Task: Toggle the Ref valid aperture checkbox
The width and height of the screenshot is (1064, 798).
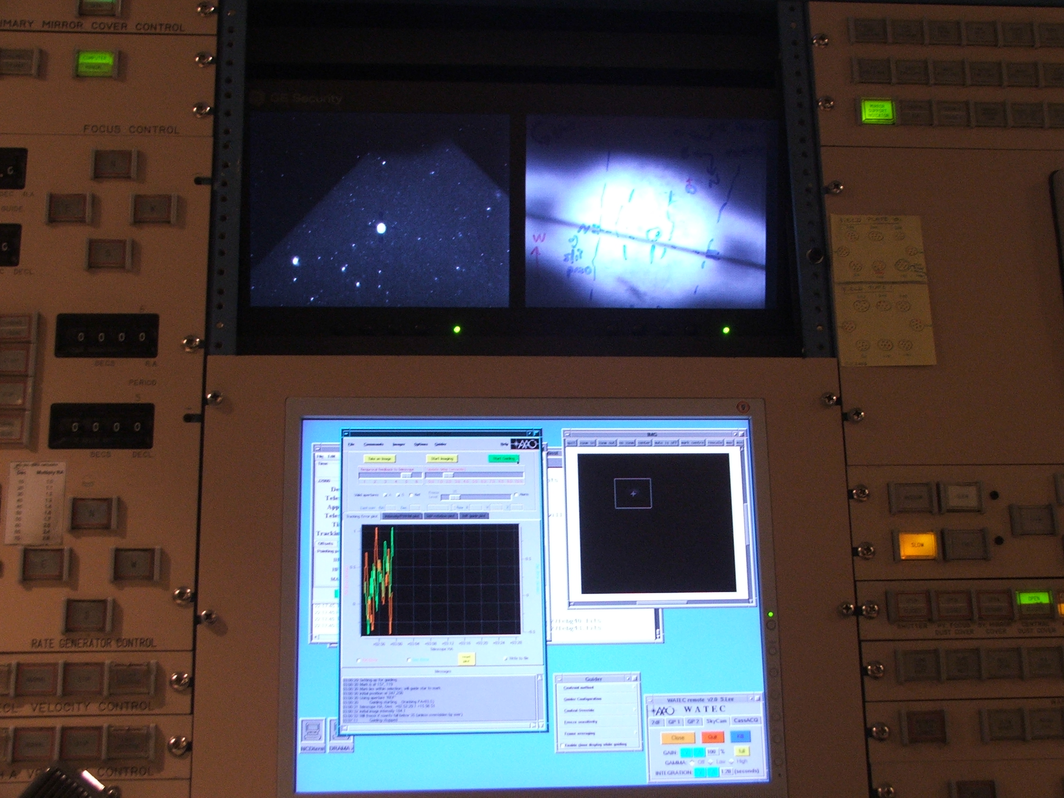Action: point(412,495)
